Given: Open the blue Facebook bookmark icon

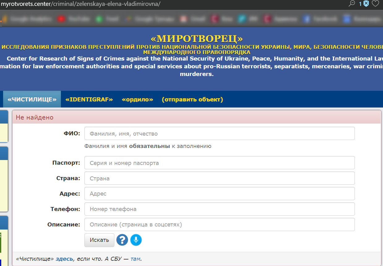Looking at the screenshot, I should (307, 19).
